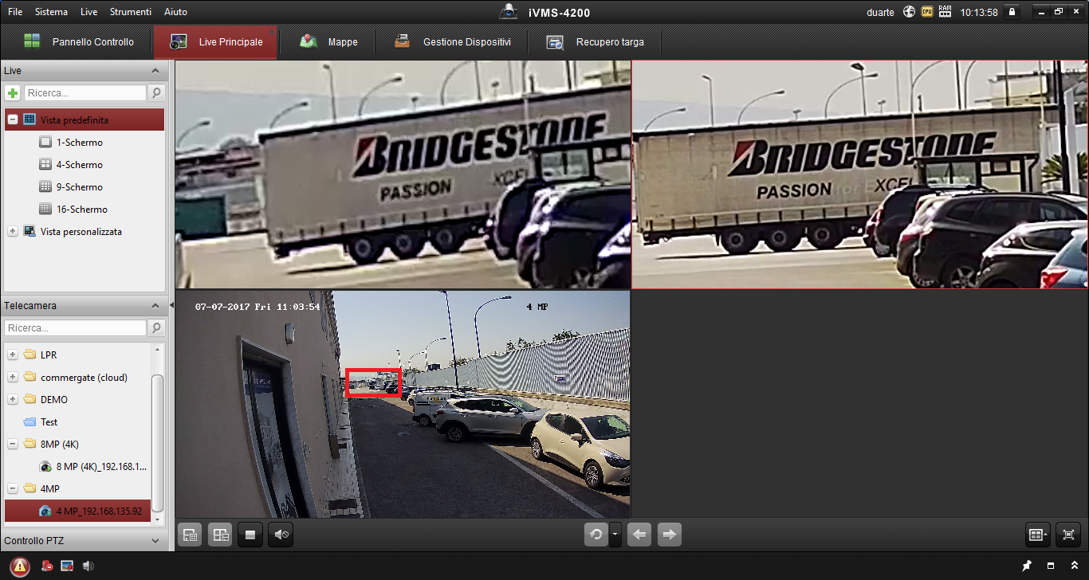Open the window division layout selector
Viewport: 1089px width, 580px height.
tap(1038, 535)
